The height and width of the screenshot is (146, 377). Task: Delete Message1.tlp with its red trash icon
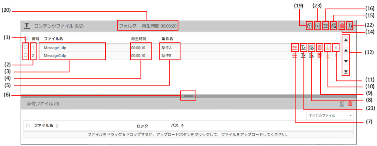tap(320, 47)
